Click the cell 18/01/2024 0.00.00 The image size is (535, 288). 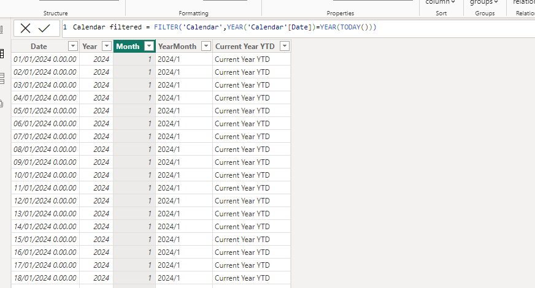[45, 278]
